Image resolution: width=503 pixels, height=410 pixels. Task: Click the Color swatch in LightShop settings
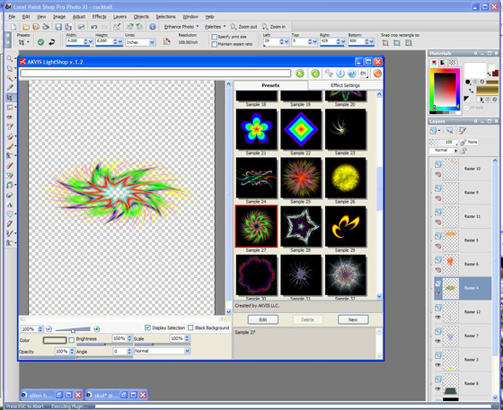tap(55, 340)
